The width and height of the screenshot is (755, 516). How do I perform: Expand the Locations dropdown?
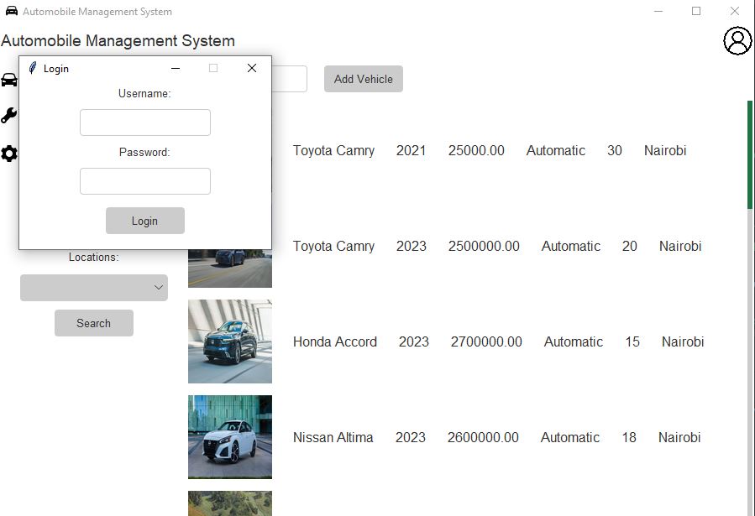[93, 288]
